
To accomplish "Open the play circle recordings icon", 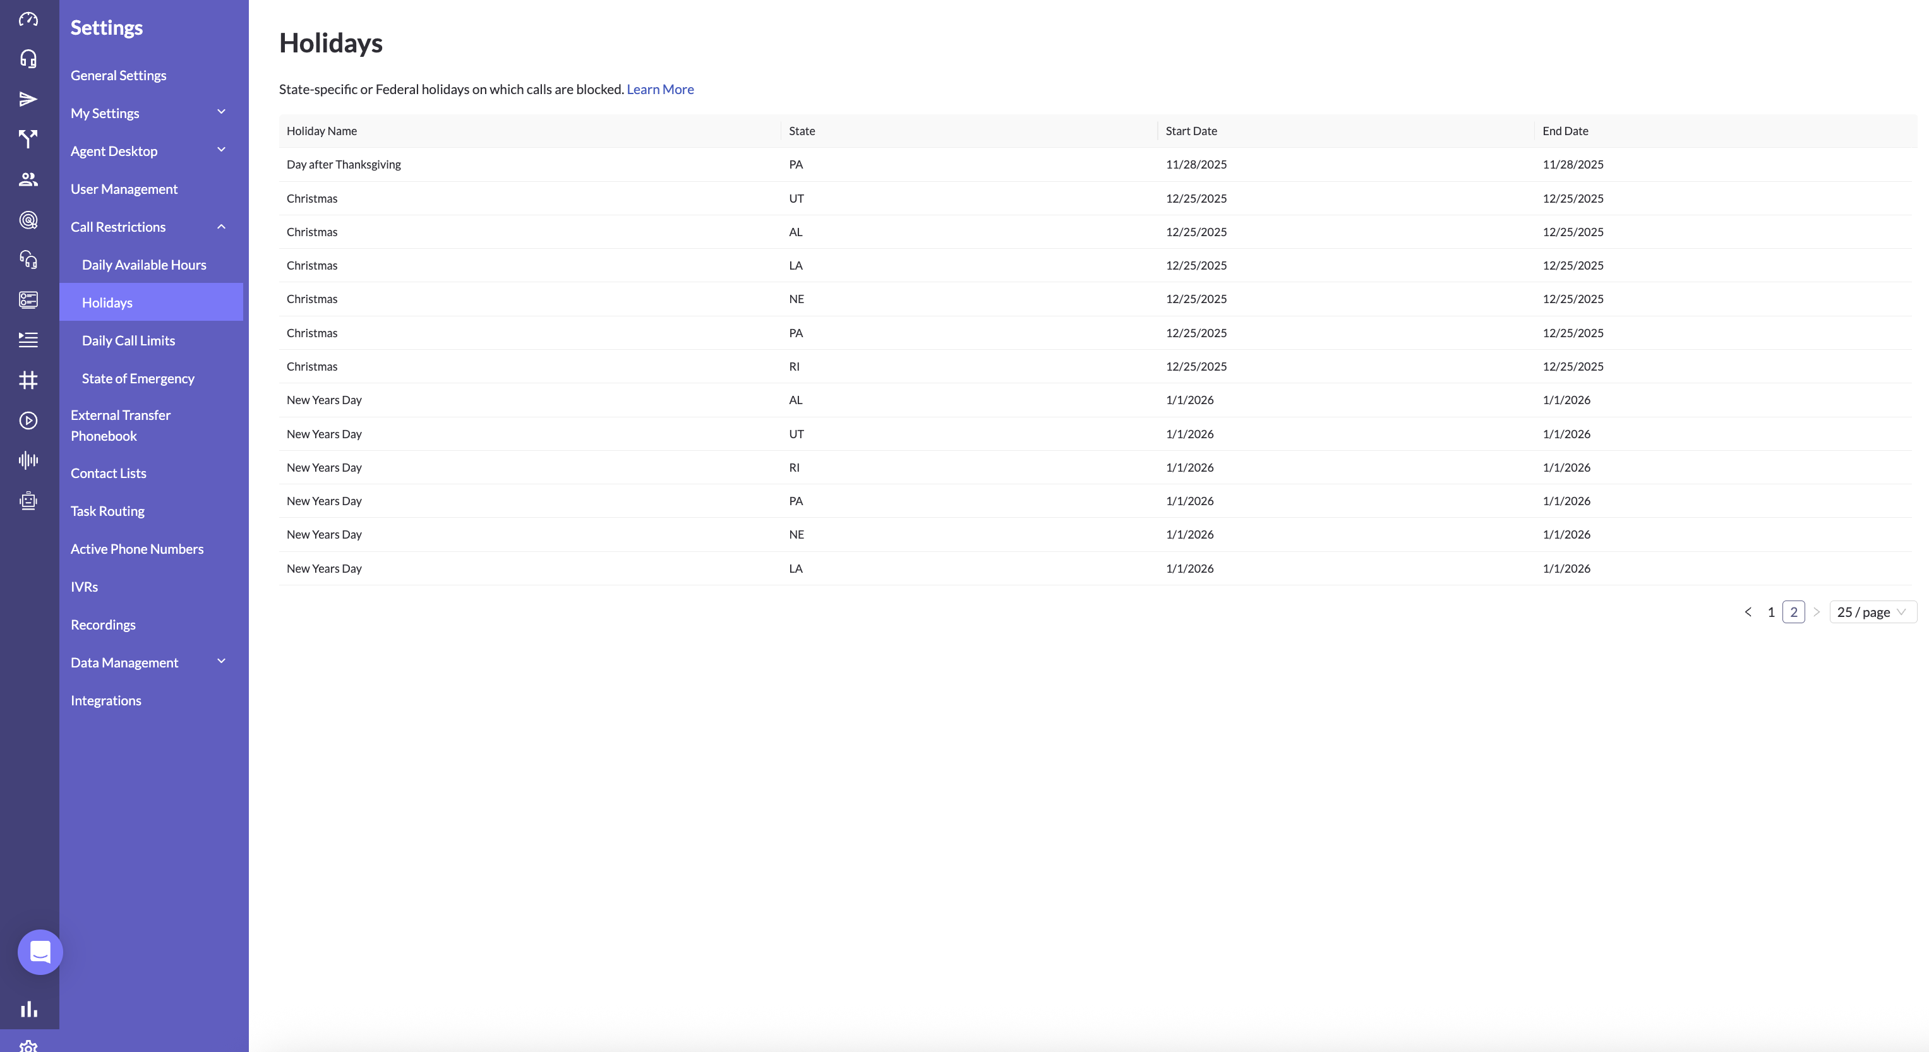I will pyautogui.click(x=28, y=421).
